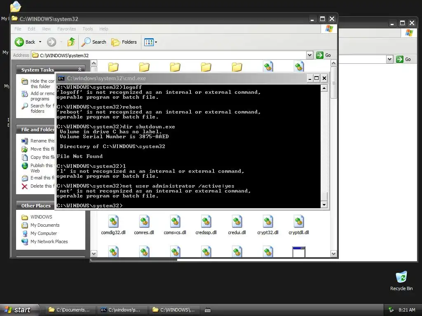Switch to cmd C:\windows\s... taskbar button
422x316 pixels.
point(122,310)
